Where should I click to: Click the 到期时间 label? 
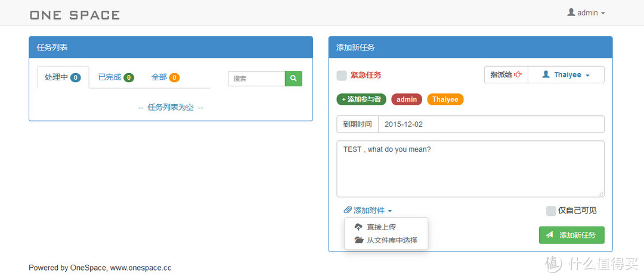click(357, 124)
